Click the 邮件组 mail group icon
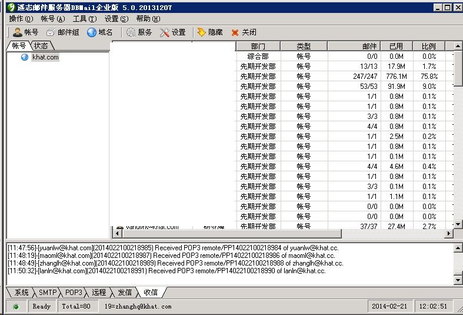This screenshot has width=463, height=315. coord(51,32)
